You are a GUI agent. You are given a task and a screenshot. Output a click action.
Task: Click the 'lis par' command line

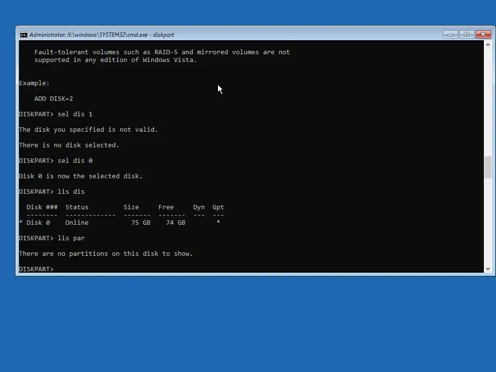52,238
